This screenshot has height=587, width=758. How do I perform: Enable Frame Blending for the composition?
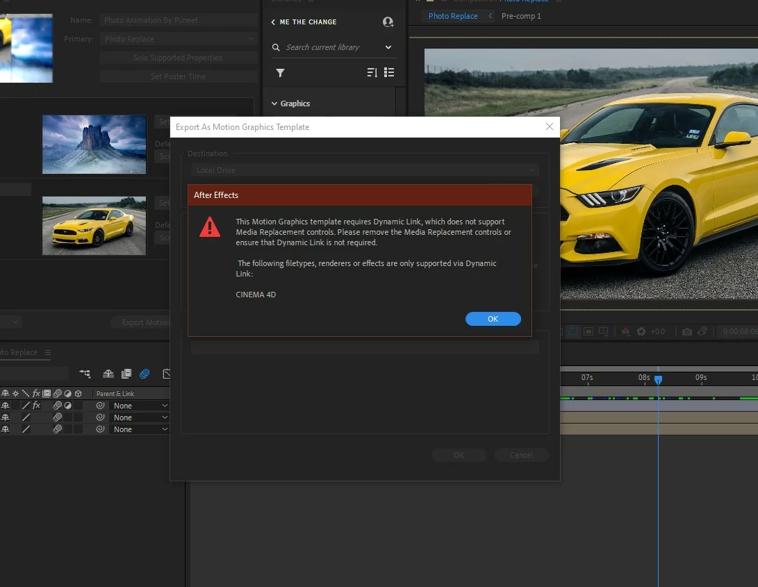click(x=126, y=373)
